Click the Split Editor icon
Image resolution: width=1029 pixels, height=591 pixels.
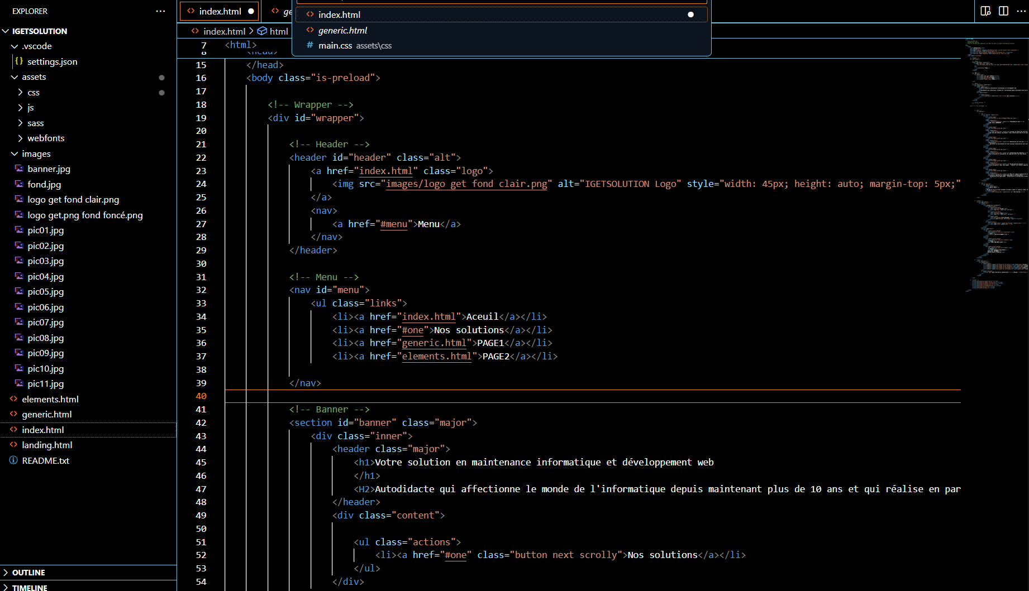pyautogui.click(x=1003, y=11)
